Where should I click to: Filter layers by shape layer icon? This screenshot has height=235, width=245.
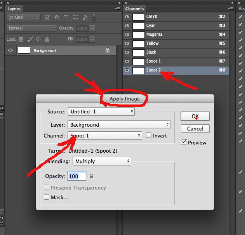pos(75,17)
